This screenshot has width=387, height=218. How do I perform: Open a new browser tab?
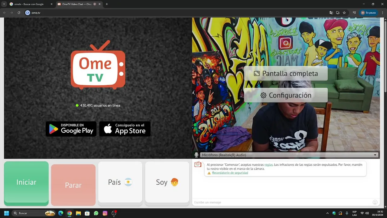point(107,4)
